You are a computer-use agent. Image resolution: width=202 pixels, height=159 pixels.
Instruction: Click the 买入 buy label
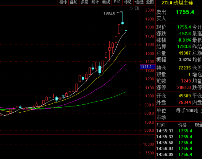tap(161, 19)
